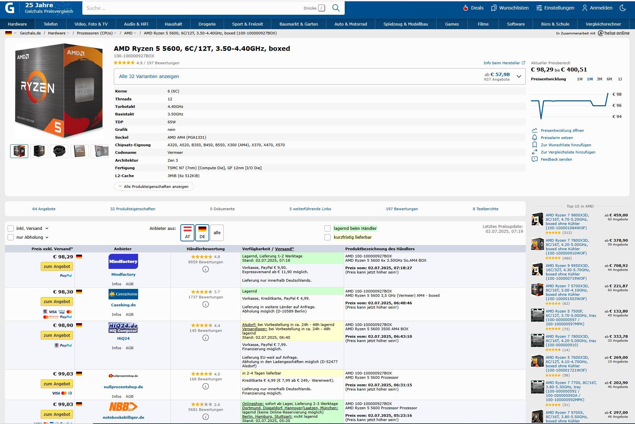The height and width of the screenshot is (424, 635).
Task: Select 1W price history range
Action: tap(580, 79)
